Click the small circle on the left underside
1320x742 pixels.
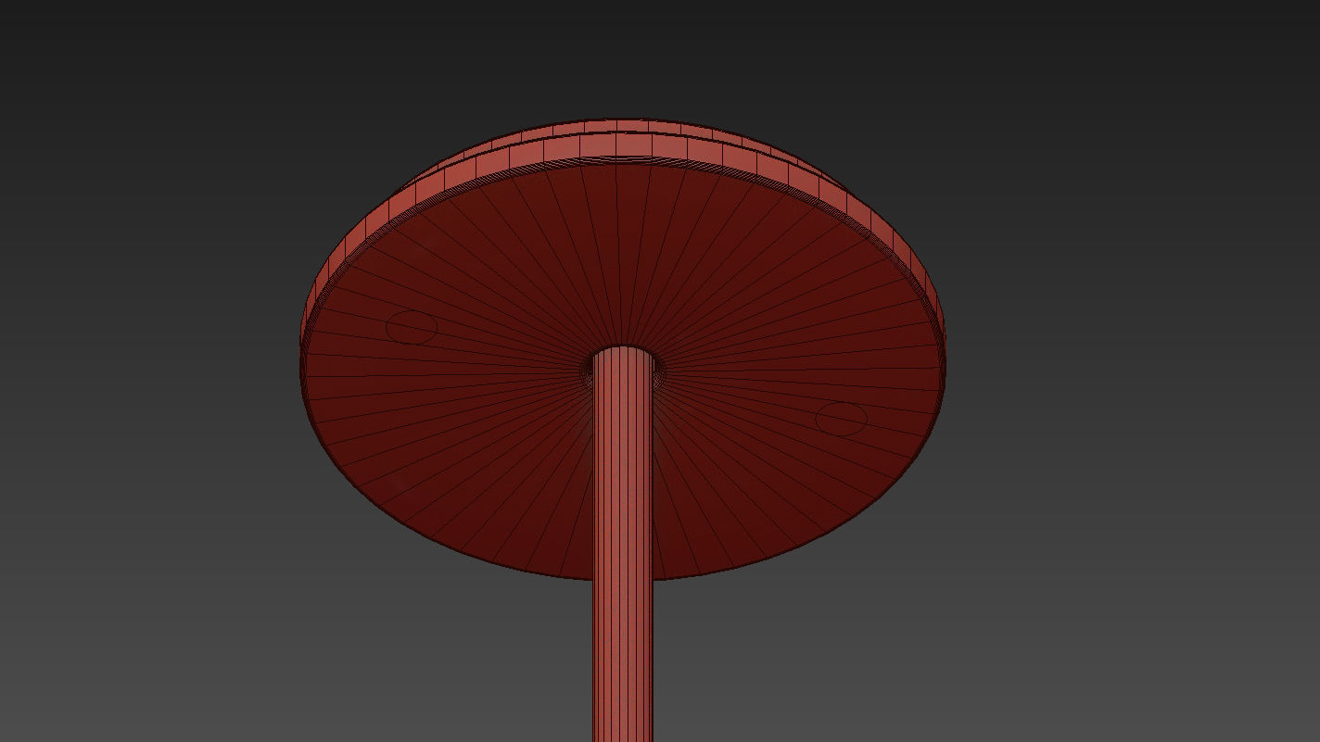click(x=412, y=327)
